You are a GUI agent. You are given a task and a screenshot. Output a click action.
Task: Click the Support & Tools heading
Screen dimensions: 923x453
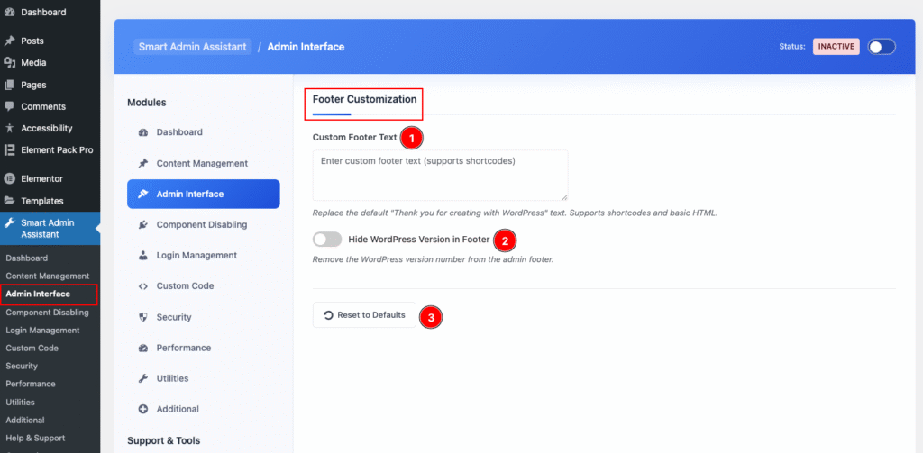[x=164, y=440]
